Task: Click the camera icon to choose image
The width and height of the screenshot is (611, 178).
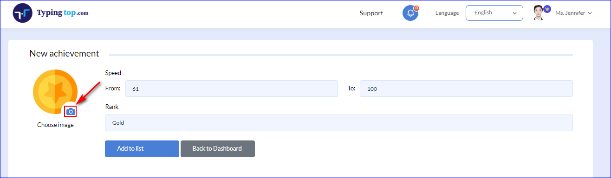Action: [x=71, y=111]
